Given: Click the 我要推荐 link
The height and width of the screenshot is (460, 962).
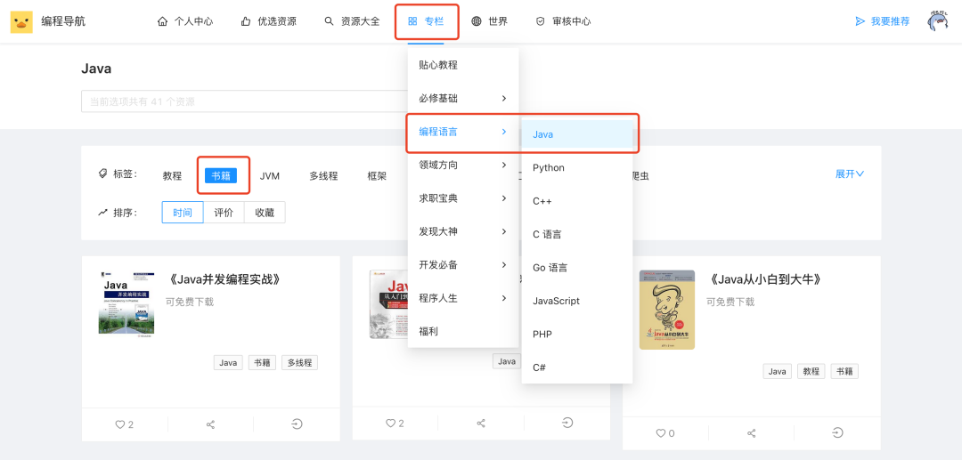Looking at the screenshot, I should [x=882, y=21].
